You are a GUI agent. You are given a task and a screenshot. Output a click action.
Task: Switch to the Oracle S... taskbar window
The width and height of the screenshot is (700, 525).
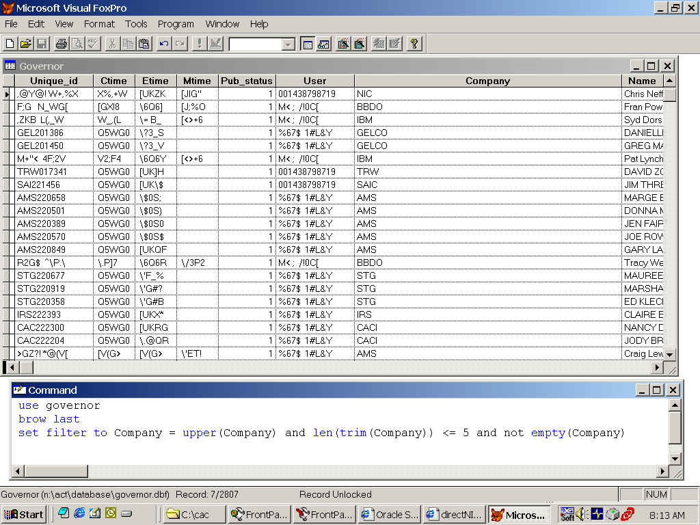click(x=390, y=515)
